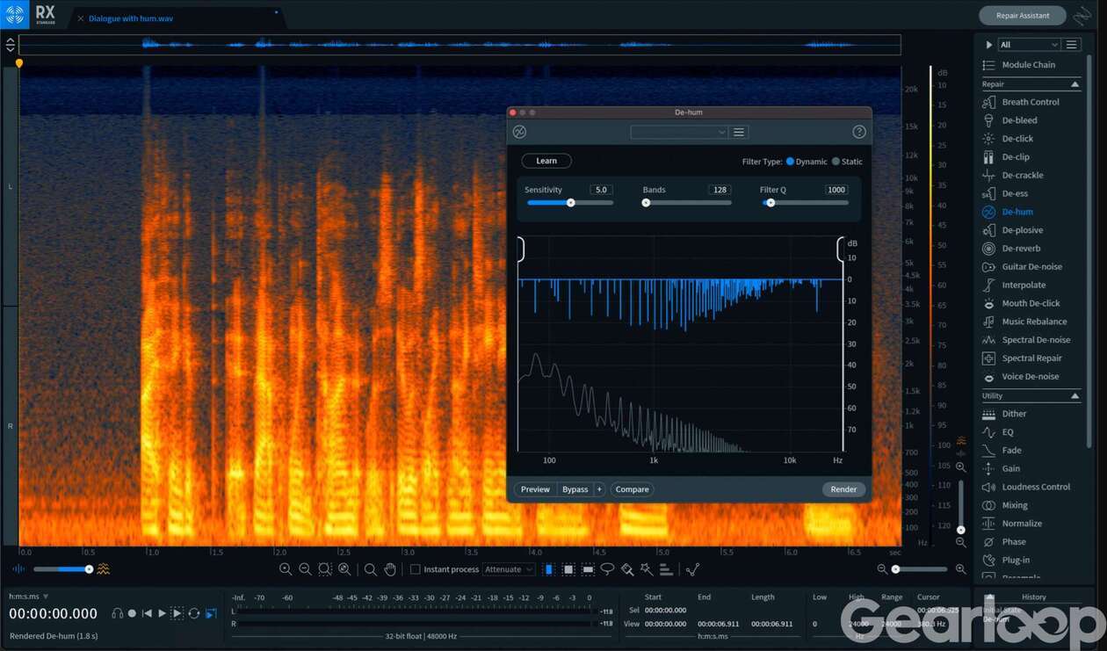Select the Static filter type
The width and height of the screenshot is (1107, 651).
click(836, 162)
